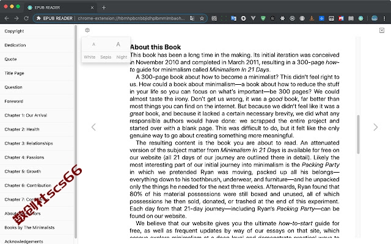Click the blue diamond extension icon
The height and width of the screenshot is (244, 391).
322,18
